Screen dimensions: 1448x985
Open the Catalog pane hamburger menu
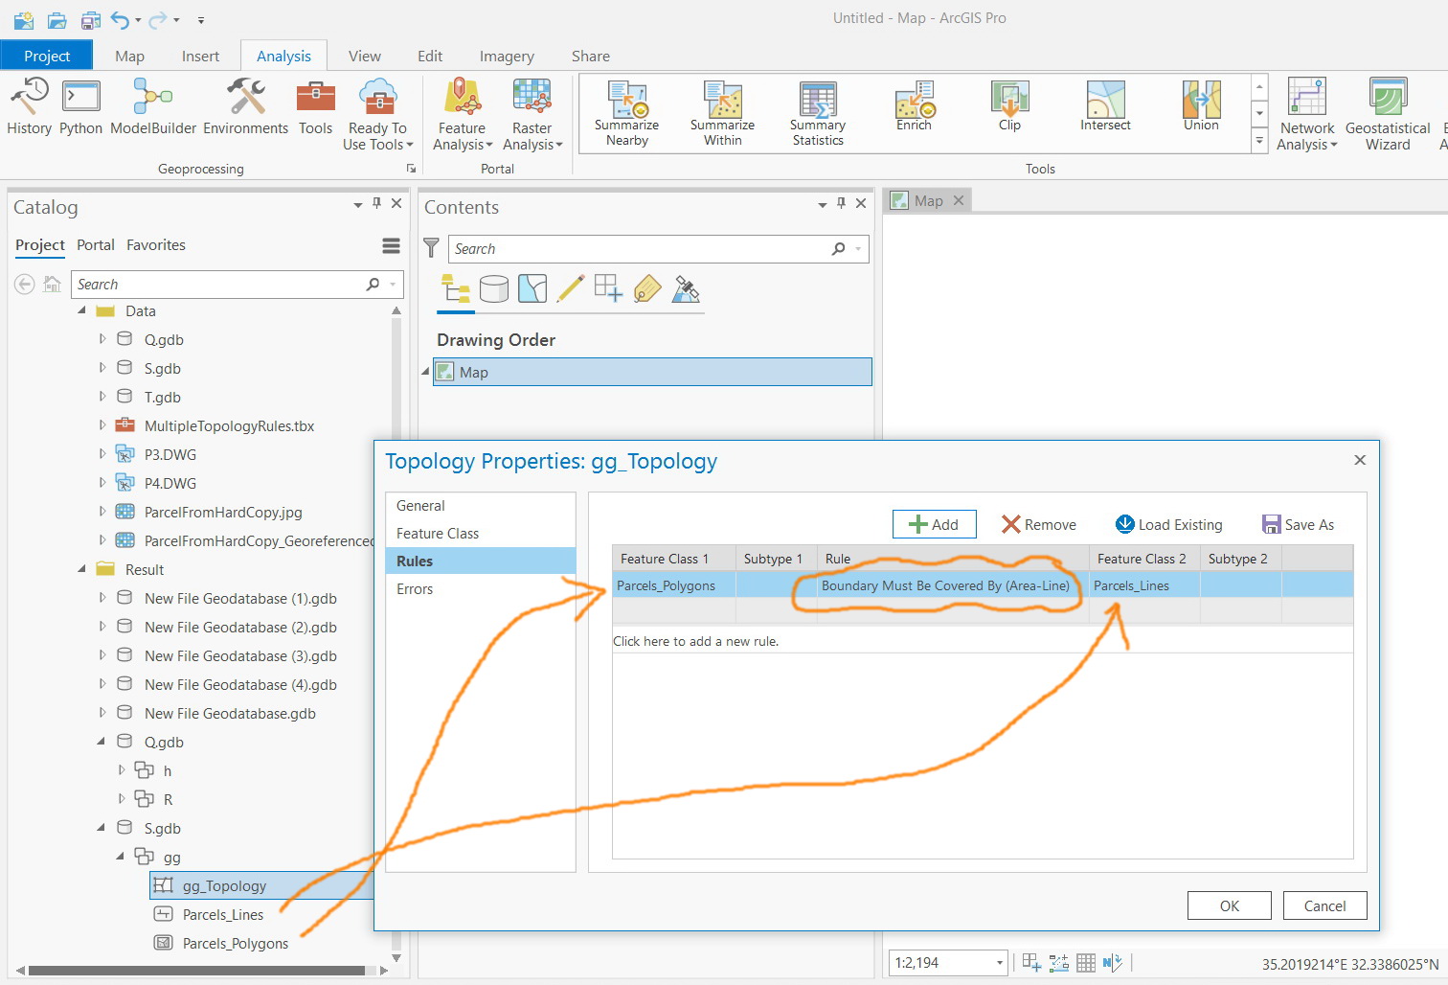click(x=391, y=246)
